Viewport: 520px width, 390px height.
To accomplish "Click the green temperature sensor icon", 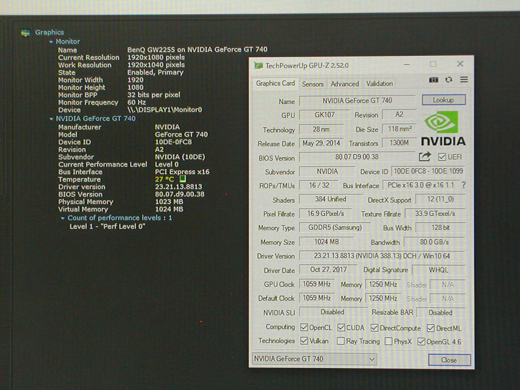I will click(x=182, y=179).
